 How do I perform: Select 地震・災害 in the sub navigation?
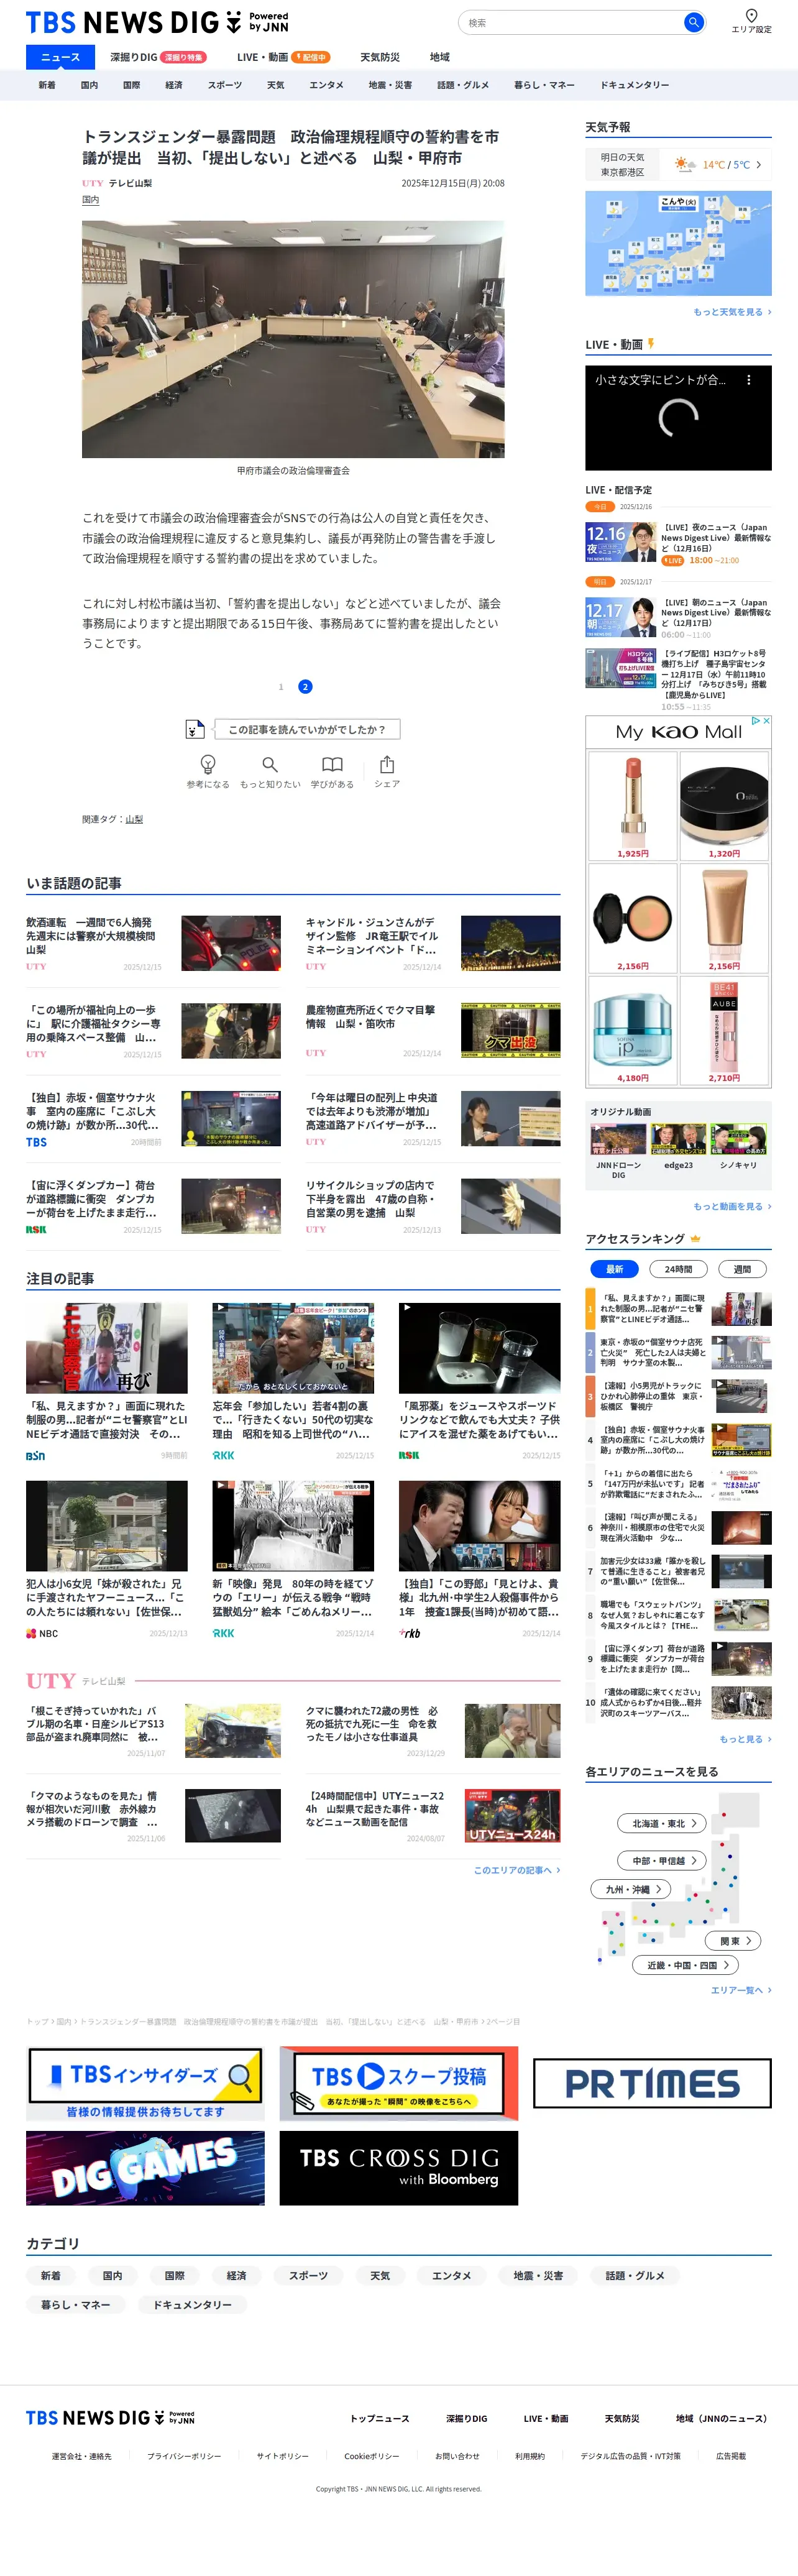coord(390,85)
